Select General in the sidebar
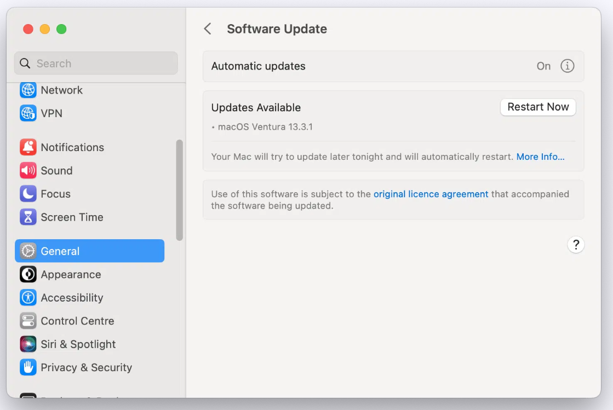613x410 pixels. [x=89, y=251]
